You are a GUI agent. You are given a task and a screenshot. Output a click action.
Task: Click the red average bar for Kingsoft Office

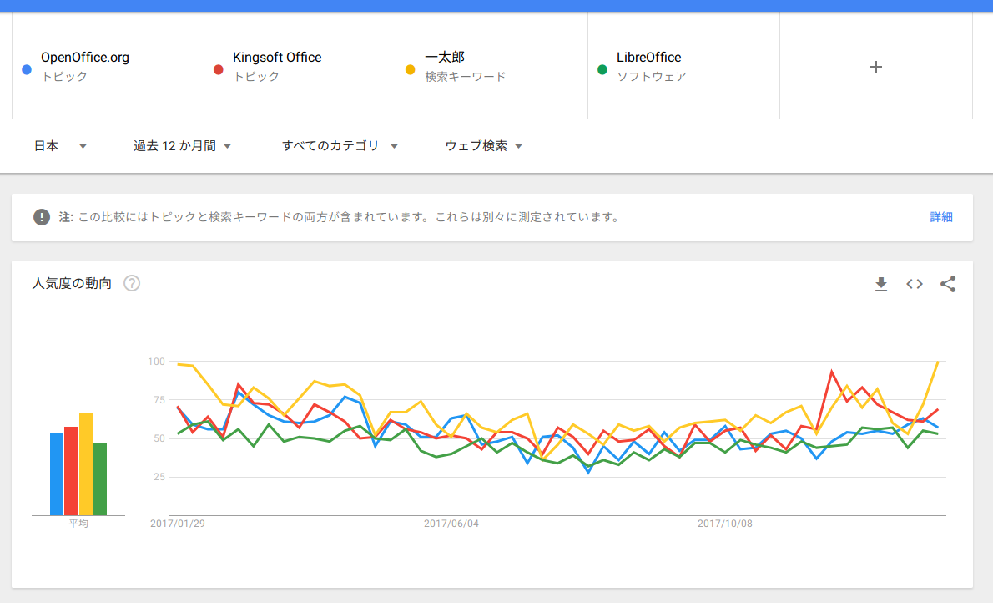71,471
